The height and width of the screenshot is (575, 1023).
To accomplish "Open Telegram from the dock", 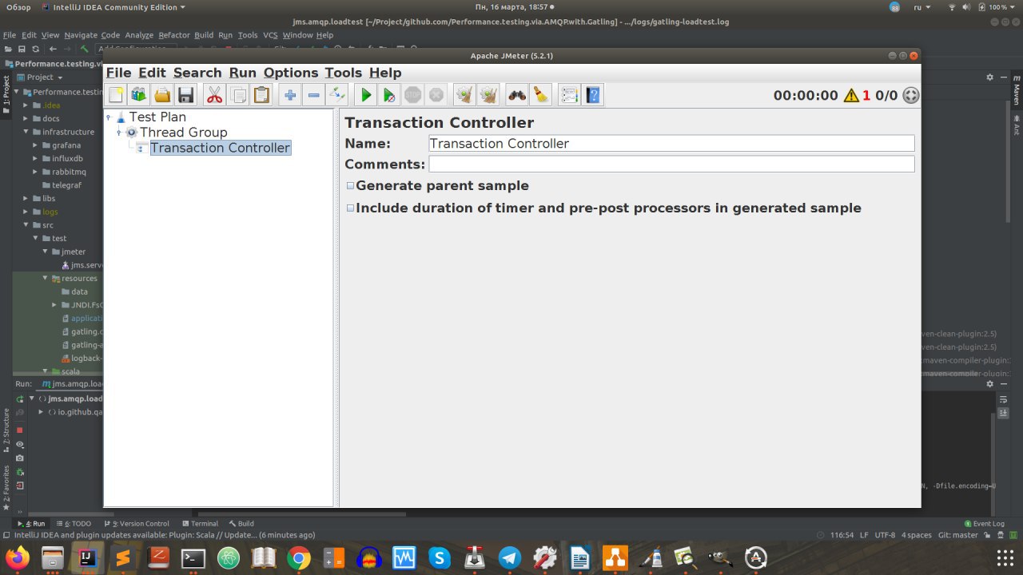I will (510, 557).
